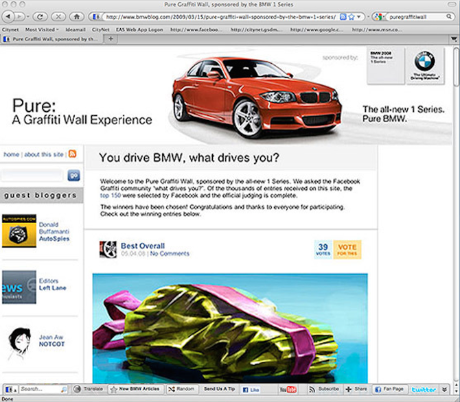Open the EAS Web App Logon bookmark
The height and width of the screenshot is (402, 460).
tap(139, 29)
